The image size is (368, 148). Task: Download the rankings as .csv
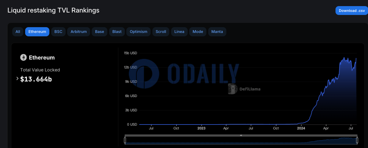[352, 10]
